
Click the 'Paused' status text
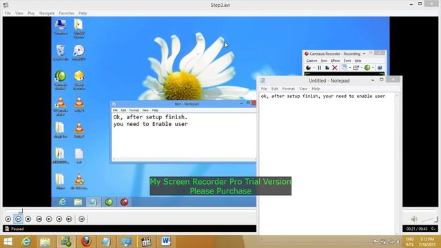17,229
